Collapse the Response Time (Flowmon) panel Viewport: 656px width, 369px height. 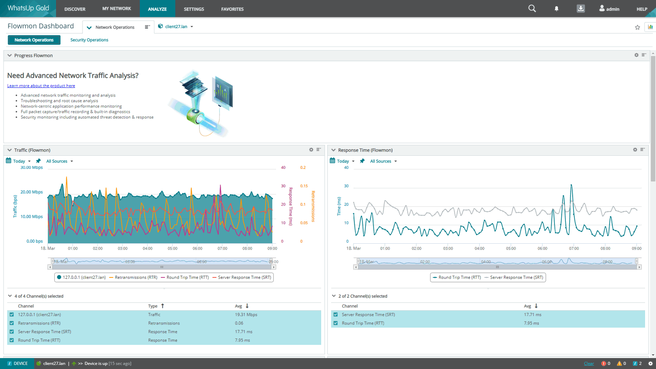(x=333, y=150)
